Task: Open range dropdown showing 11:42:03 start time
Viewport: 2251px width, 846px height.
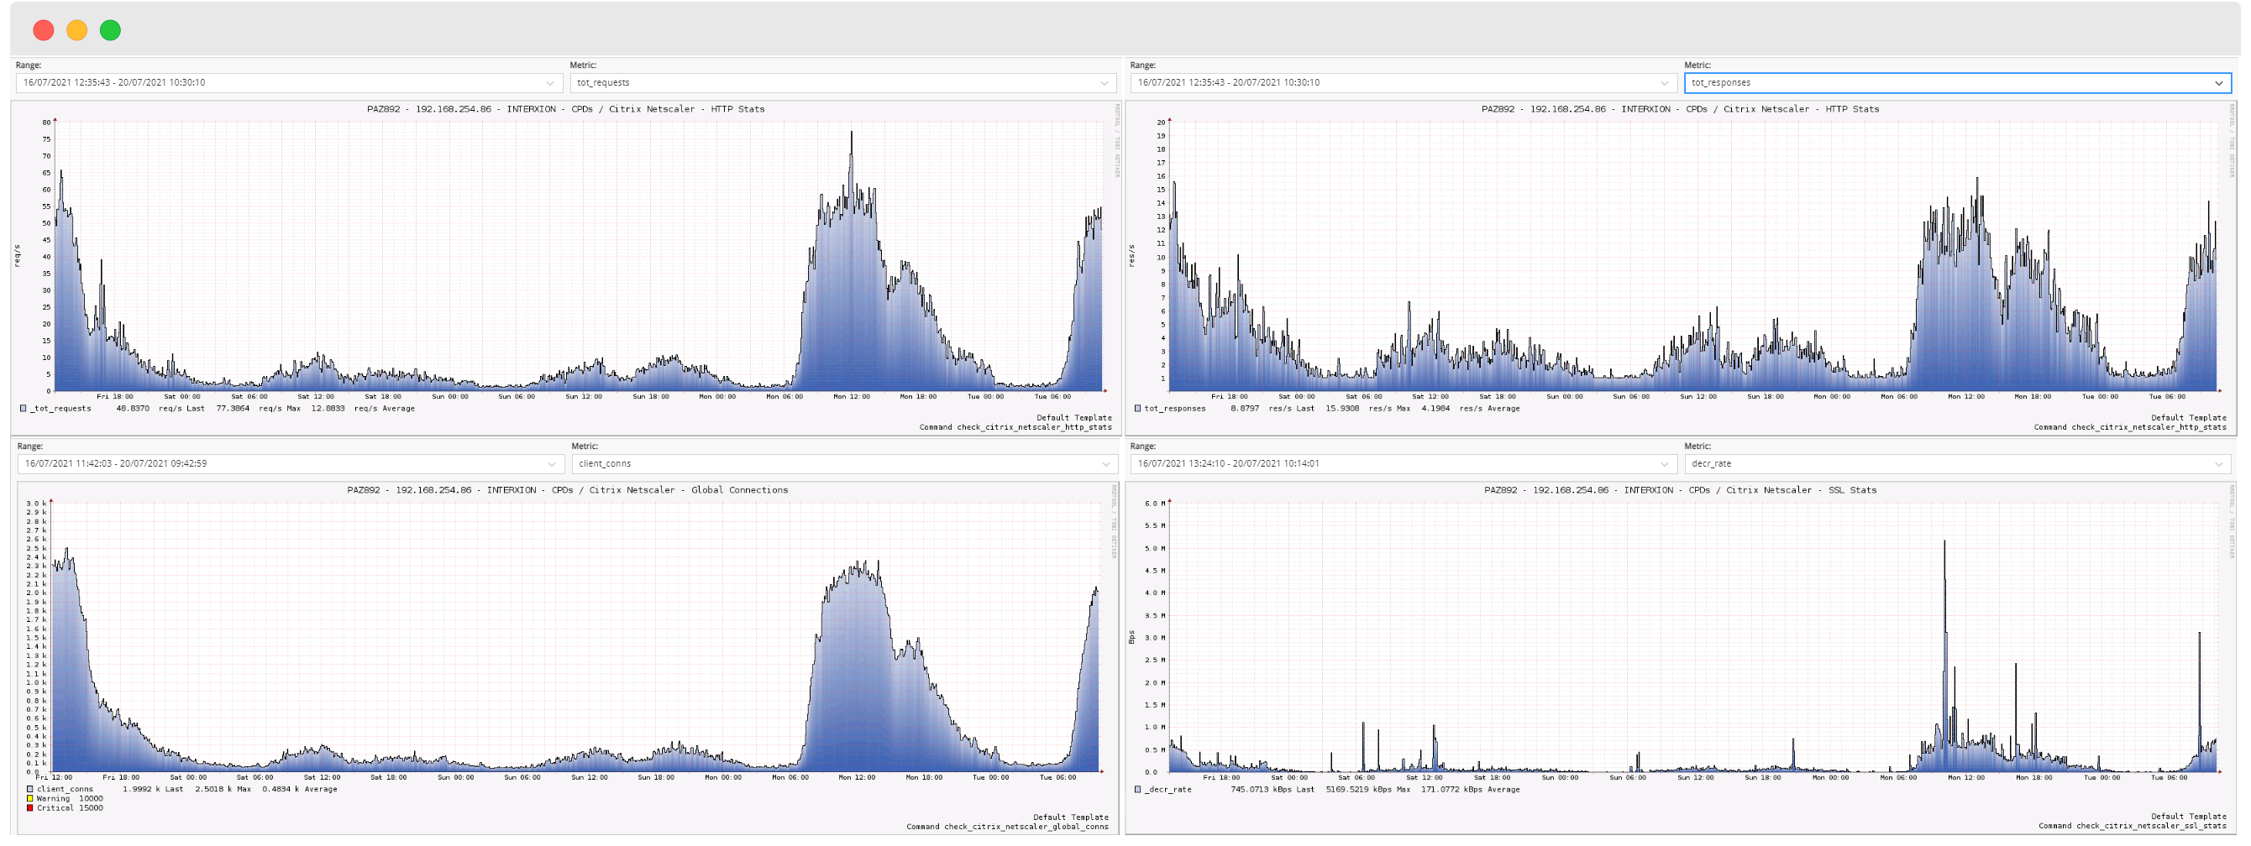Action: 290,463
